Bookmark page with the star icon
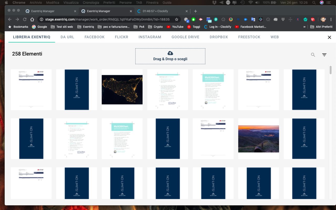 click(177, 19)
